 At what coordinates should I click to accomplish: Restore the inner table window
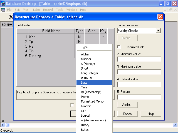pyautogui.click(x=170, y=10)
